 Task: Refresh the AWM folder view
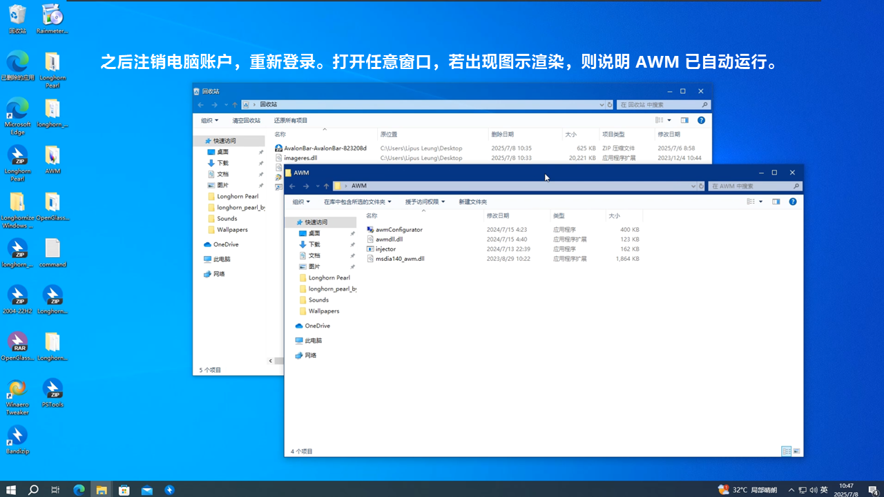click(x=701, y=186)
